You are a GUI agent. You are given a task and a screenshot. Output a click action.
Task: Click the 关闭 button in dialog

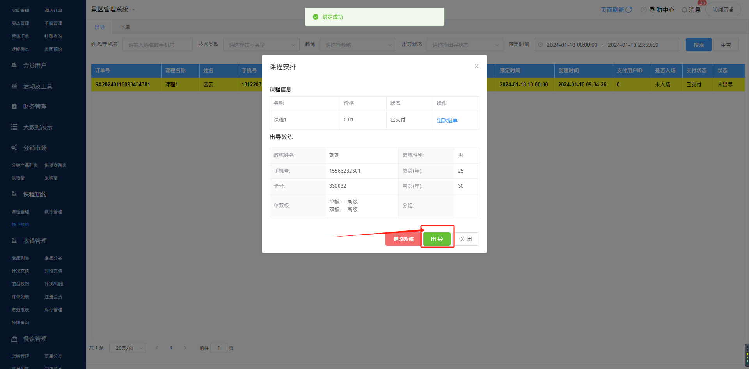pos(466,239)
